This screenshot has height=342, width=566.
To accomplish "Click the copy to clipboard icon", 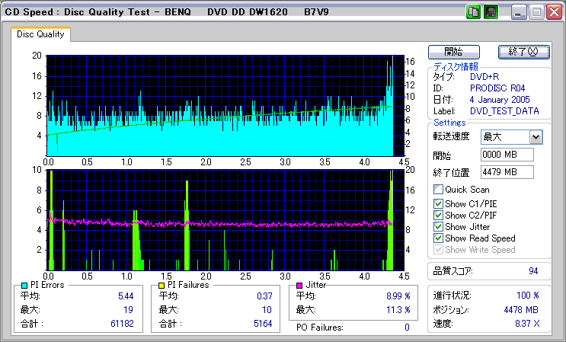I will pos(473,12).
